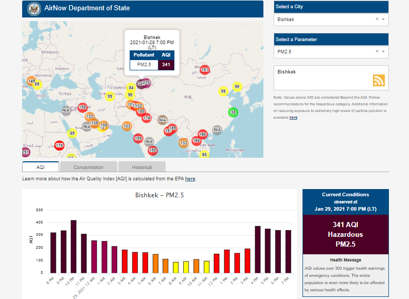The width and height of the screenshot is (409, 299).
Task: Select the green 38 AQI map marker
Action: click(x=233, y=112)
